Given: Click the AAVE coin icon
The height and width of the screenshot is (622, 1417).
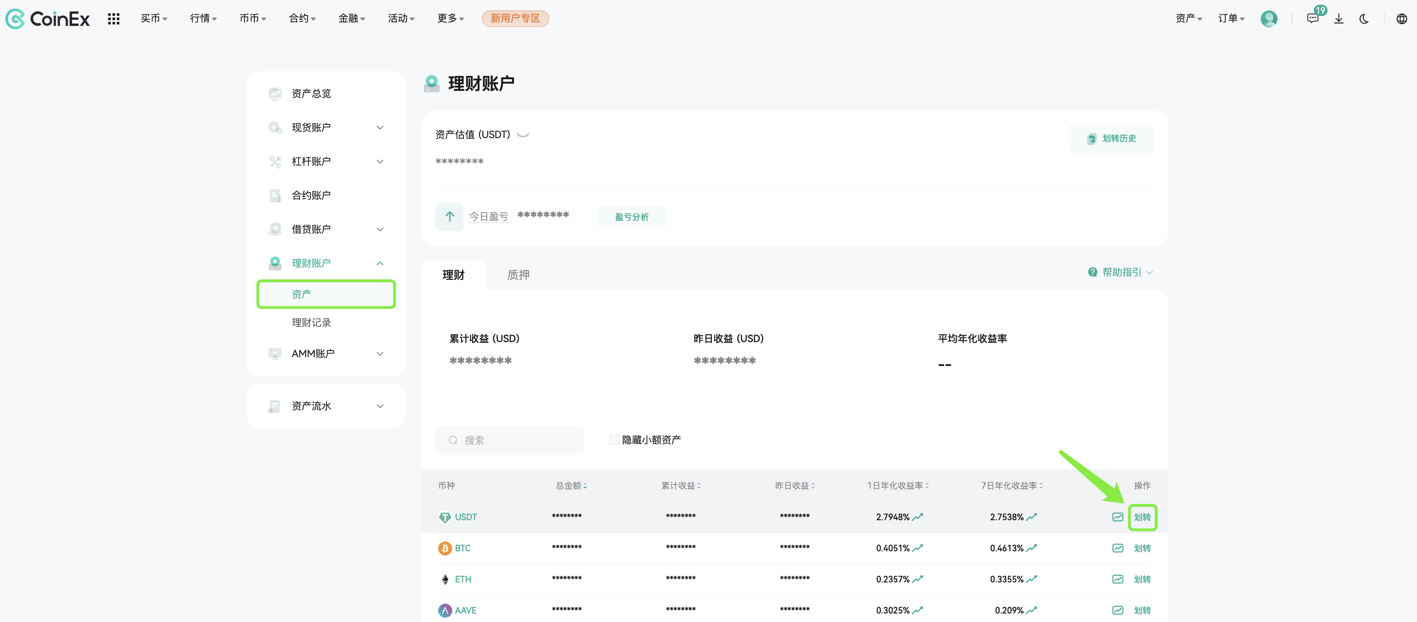Looking at the screenshot, I should coord(445,610).
